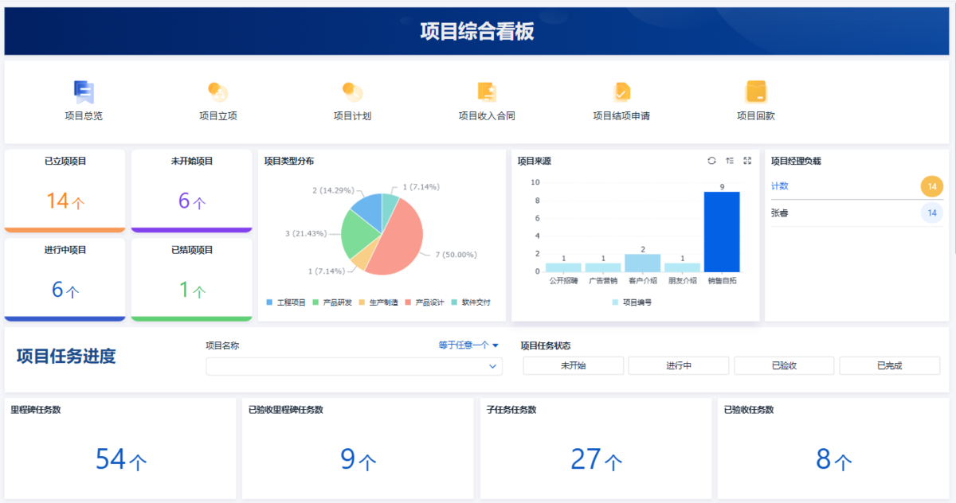The height and width of the screenshot is (503, 956).
Task: Open the 进行中项目 card showing 6个
Action: click(65, 279)
